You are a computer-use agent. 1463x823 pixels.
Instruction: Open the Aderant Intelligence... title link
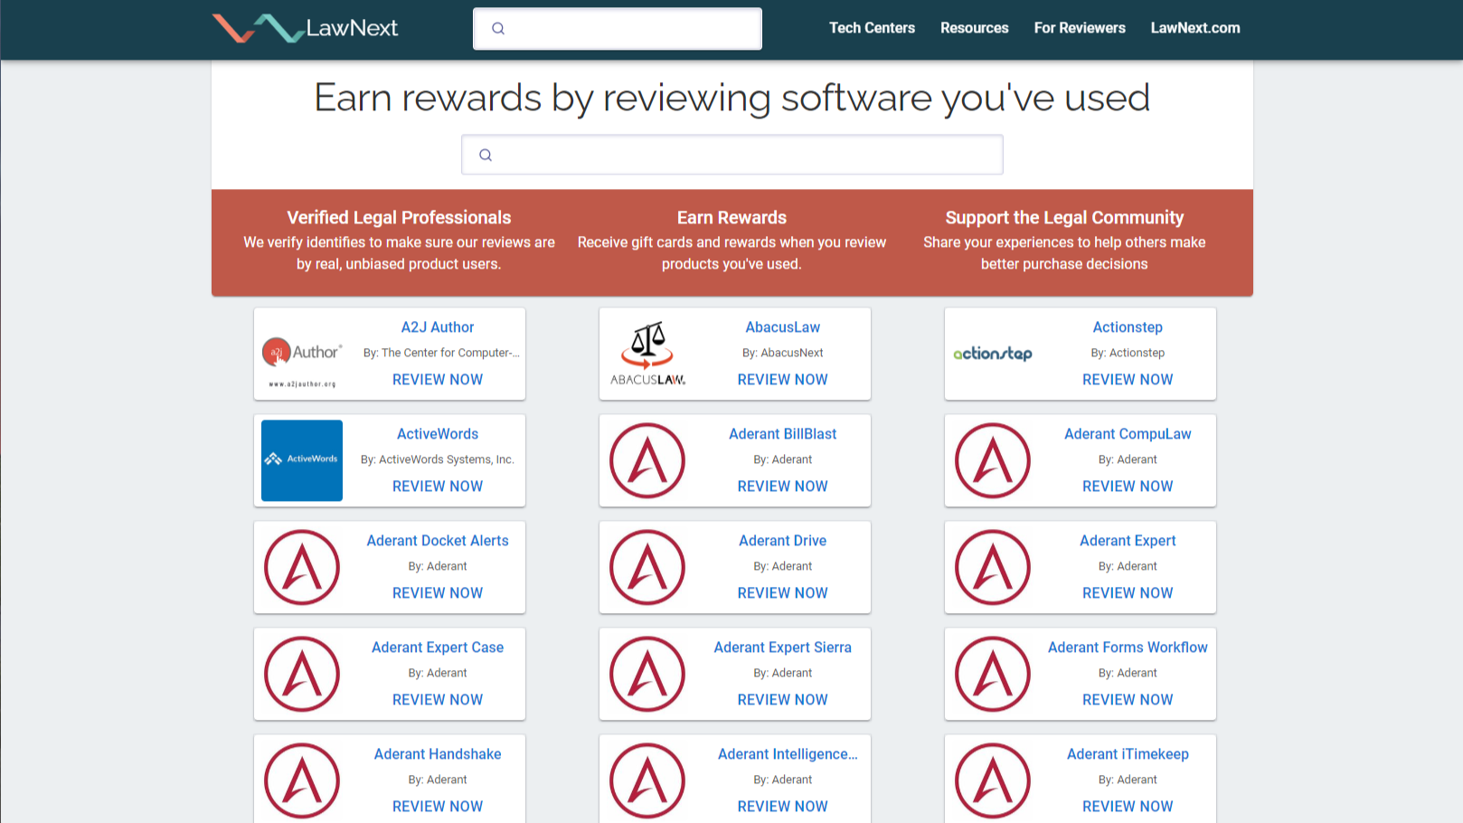[788, 754]
